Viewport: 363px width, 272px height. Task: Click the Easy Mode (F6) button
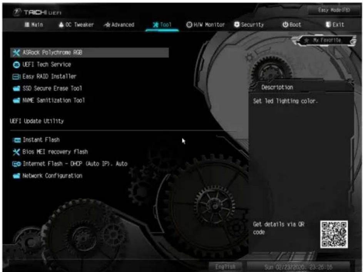coord(334,10)
